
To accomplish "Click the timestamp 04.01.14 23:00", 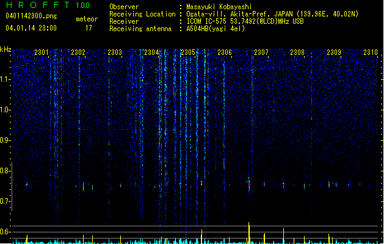I will [x=31, y=28].
